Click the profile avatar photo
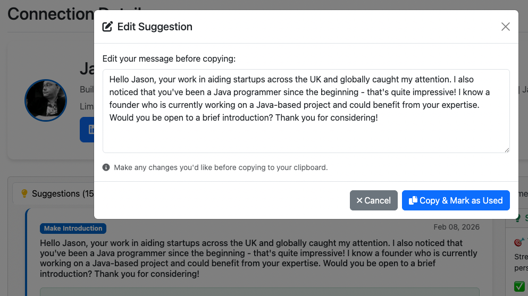 pos(45,100)
